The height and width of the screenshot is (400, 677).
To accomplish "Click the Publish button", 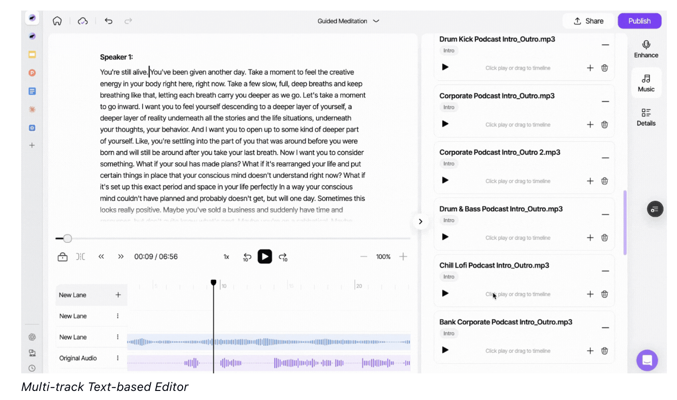I will click(x=639, y=21).
